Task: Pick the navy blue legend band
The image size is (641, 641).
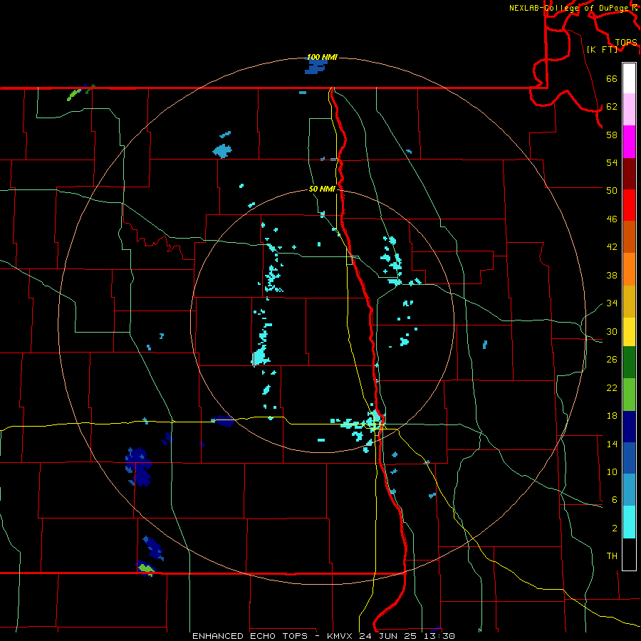Action: 629,427
